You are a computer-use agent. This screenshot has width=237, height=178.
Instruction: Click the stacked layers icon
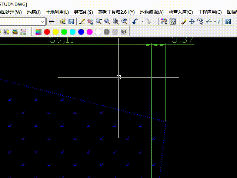pyautogui.click(x=15, y=32)
